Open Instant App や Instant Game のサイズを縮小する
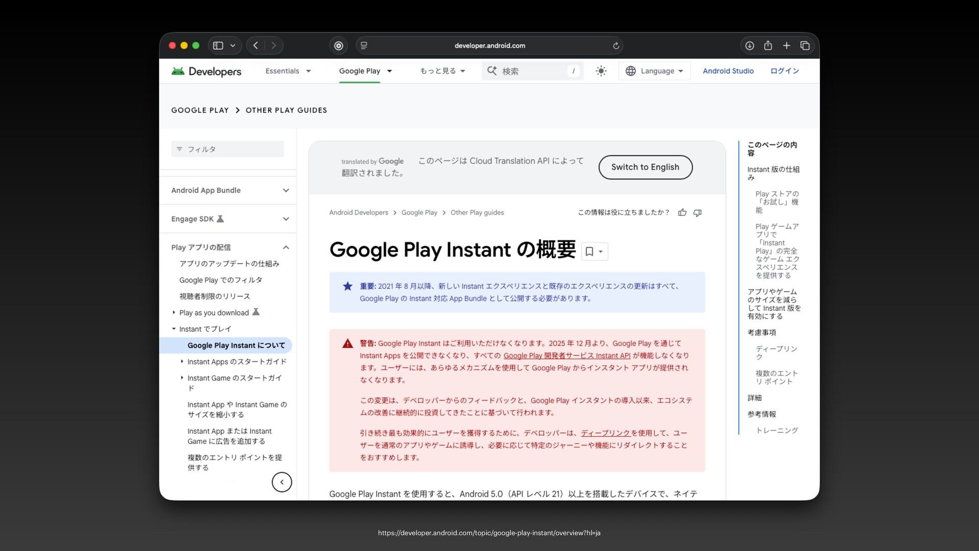This screenshot has height=551, width=979. pyautogui.click(x=237, y=410)
